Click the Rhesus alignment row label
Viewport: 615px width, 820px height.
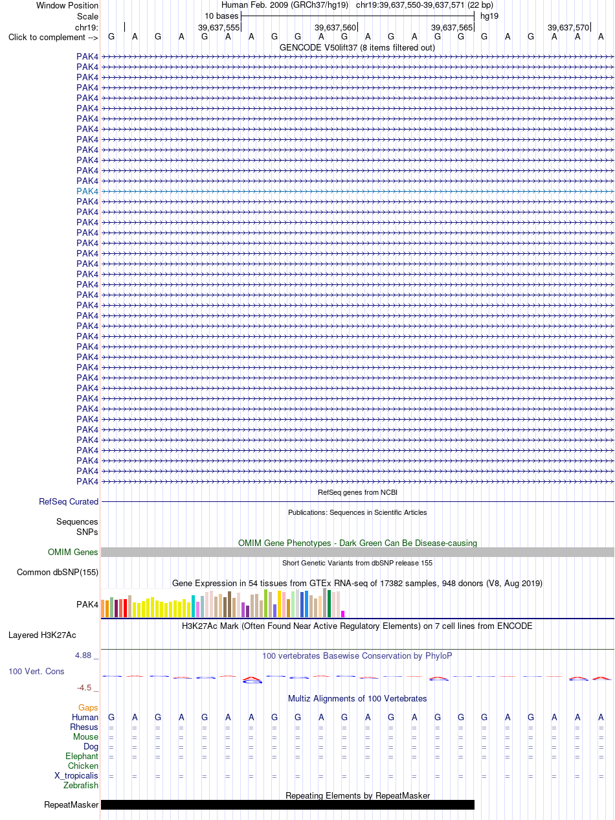tap(84, 727)
